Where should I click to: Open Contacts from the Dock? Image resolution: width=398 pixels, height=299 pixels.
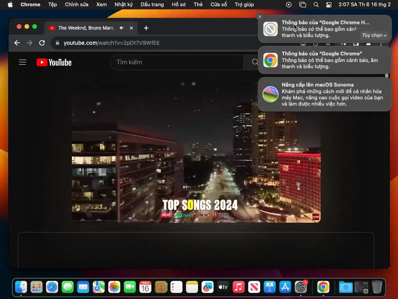pyautogui.click(x=161, y=287)
